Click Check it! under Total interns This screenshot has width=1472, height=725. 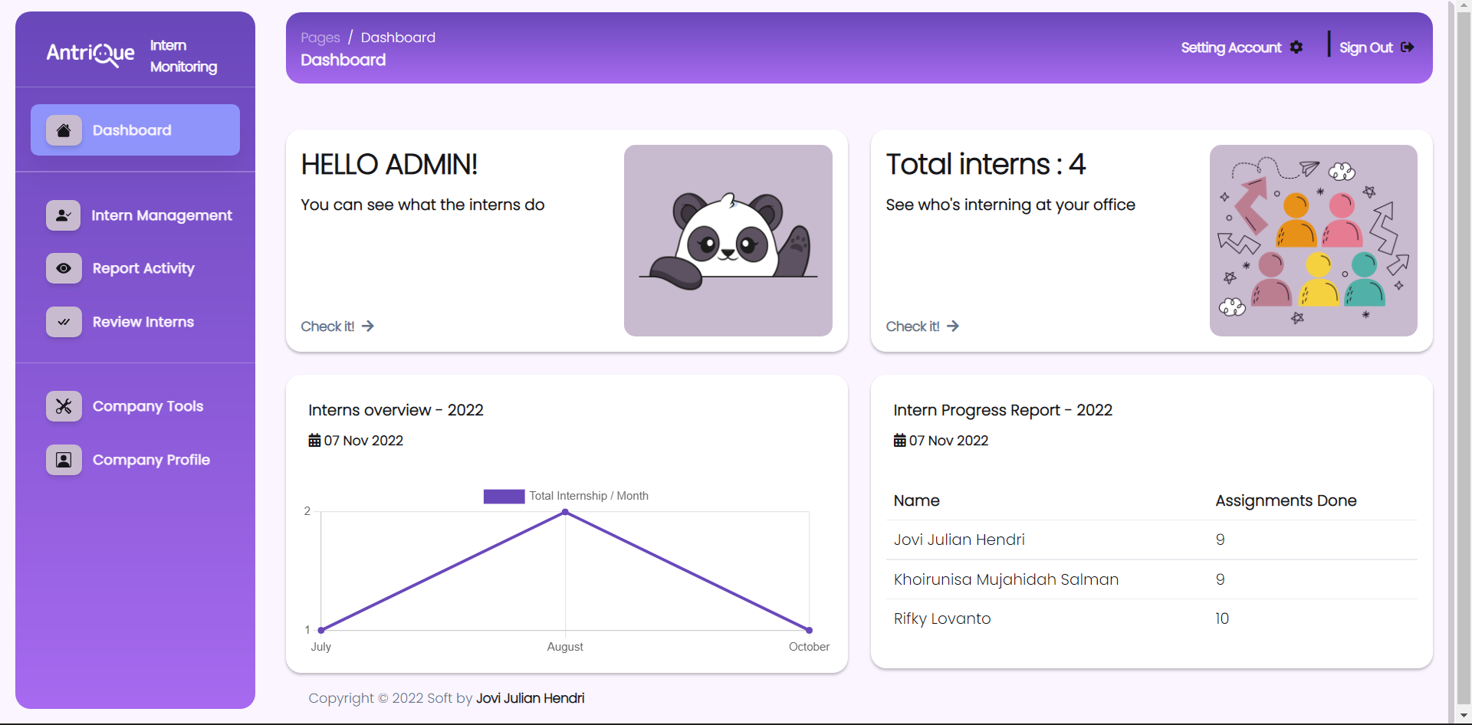922,326
